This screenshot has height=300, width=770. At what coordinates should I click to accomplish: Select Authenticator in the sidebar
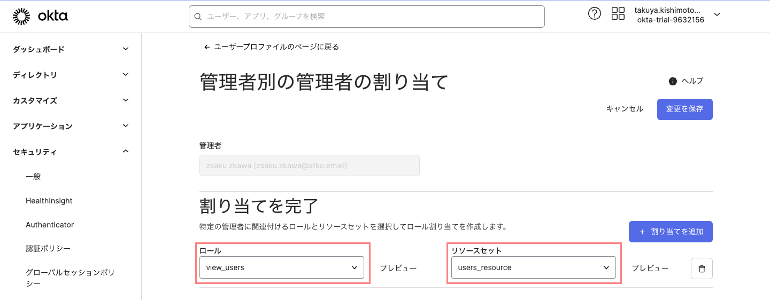click(x=50, y=225)
